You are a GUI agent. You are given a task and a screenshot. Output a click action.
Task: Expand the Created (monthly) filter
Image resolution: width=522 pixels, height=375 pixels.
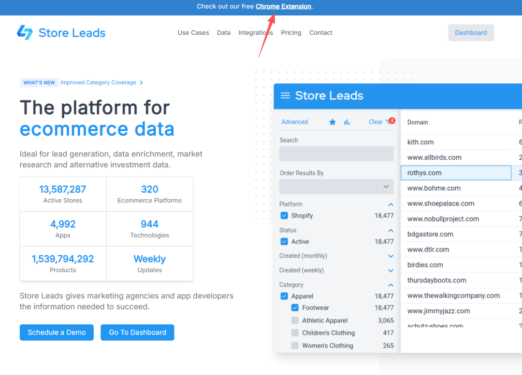[x=391, y=256]
